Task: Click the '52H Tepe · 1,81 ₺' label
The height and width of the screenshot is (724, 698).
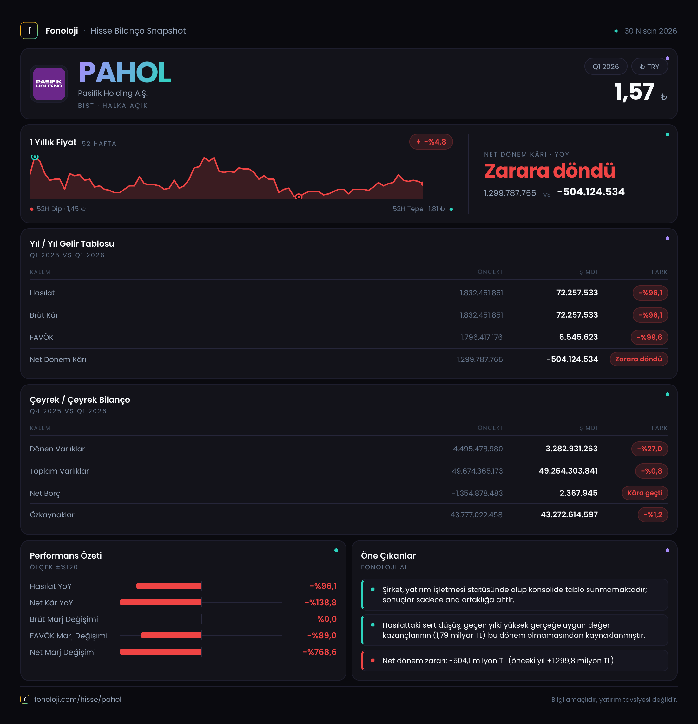Action: (418, 209)
